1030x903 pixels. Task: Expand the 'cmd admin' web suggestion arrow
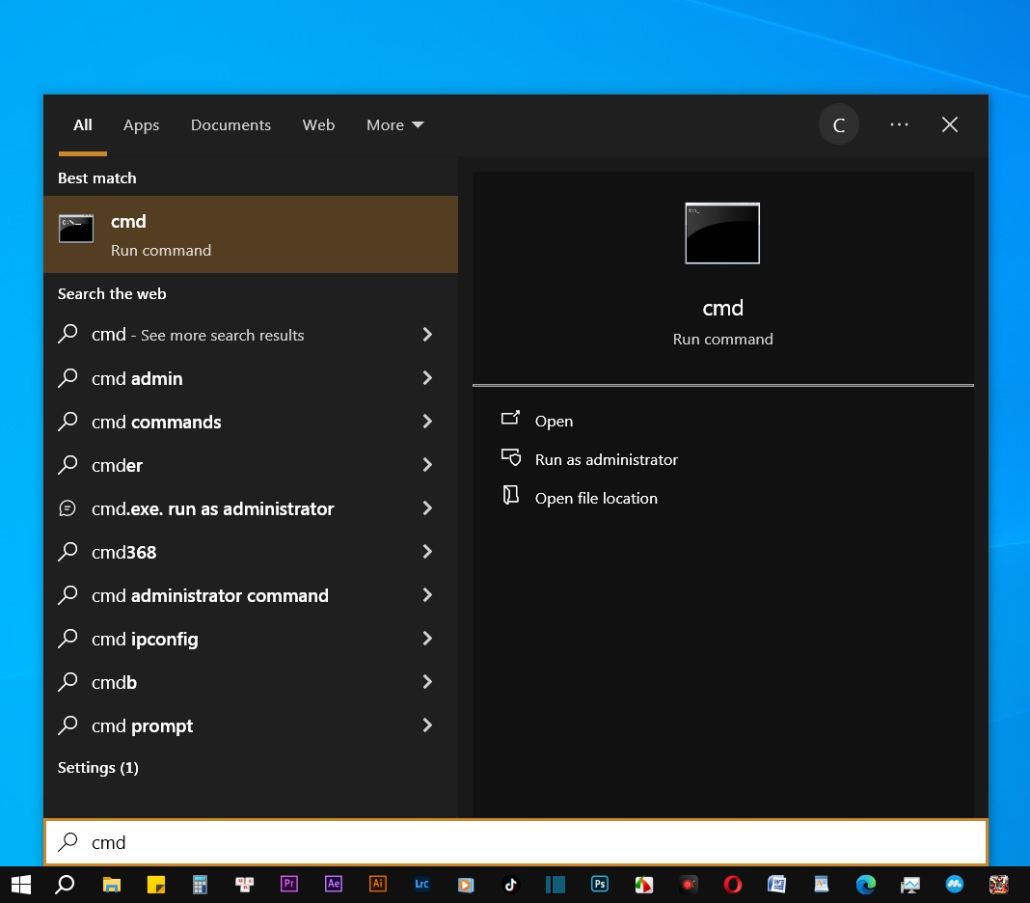click(427, 378)
